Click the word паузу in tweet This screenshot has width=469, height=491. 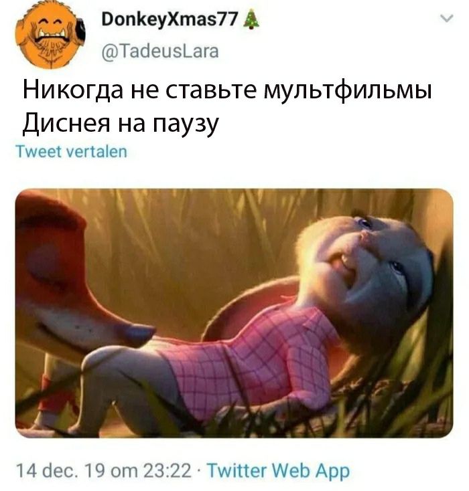(x=185, y=124)
